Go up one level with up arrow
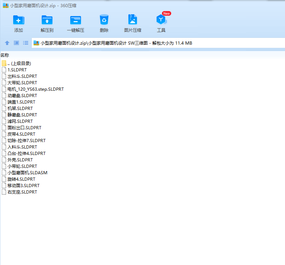Screen dimensions: 285x265 (x=7, y=43)
